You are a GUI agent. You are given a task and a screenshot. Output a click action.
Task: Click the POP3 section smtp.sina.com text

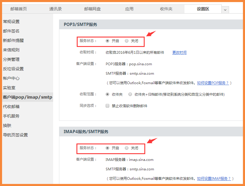click(x=142, y=74)
